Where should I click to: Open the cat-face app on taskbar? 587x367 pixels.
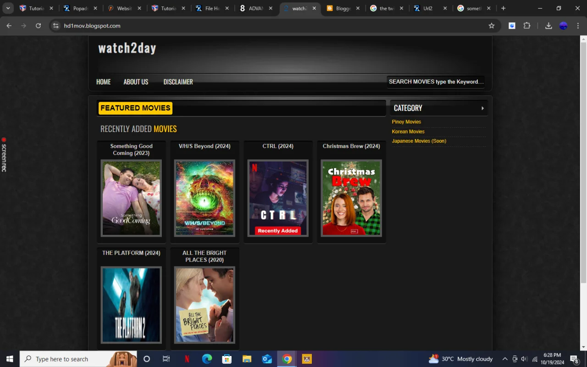[307, 359]
